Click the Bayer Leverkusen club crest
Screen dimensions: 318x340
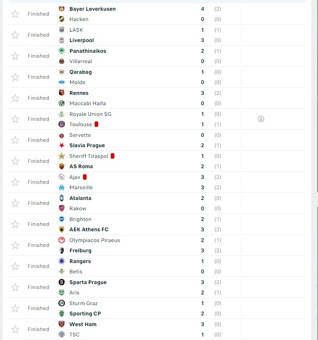pyautogui.click(x=61, y=9)
